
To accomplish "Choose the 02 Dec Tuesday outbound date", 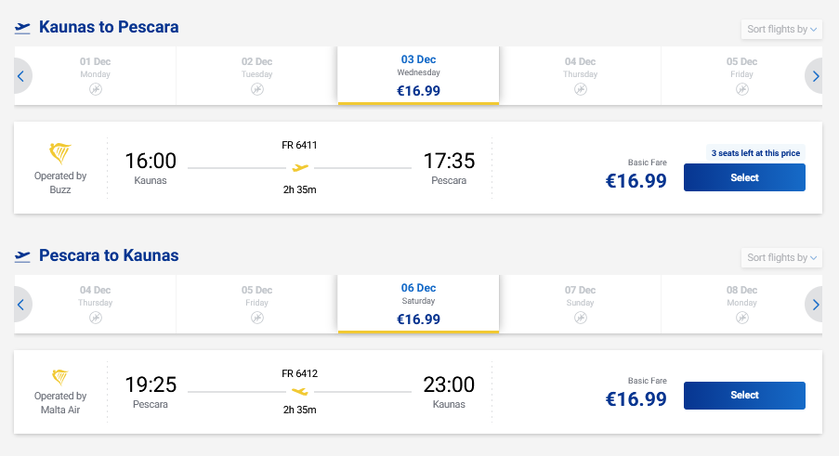I will (257, 75).
